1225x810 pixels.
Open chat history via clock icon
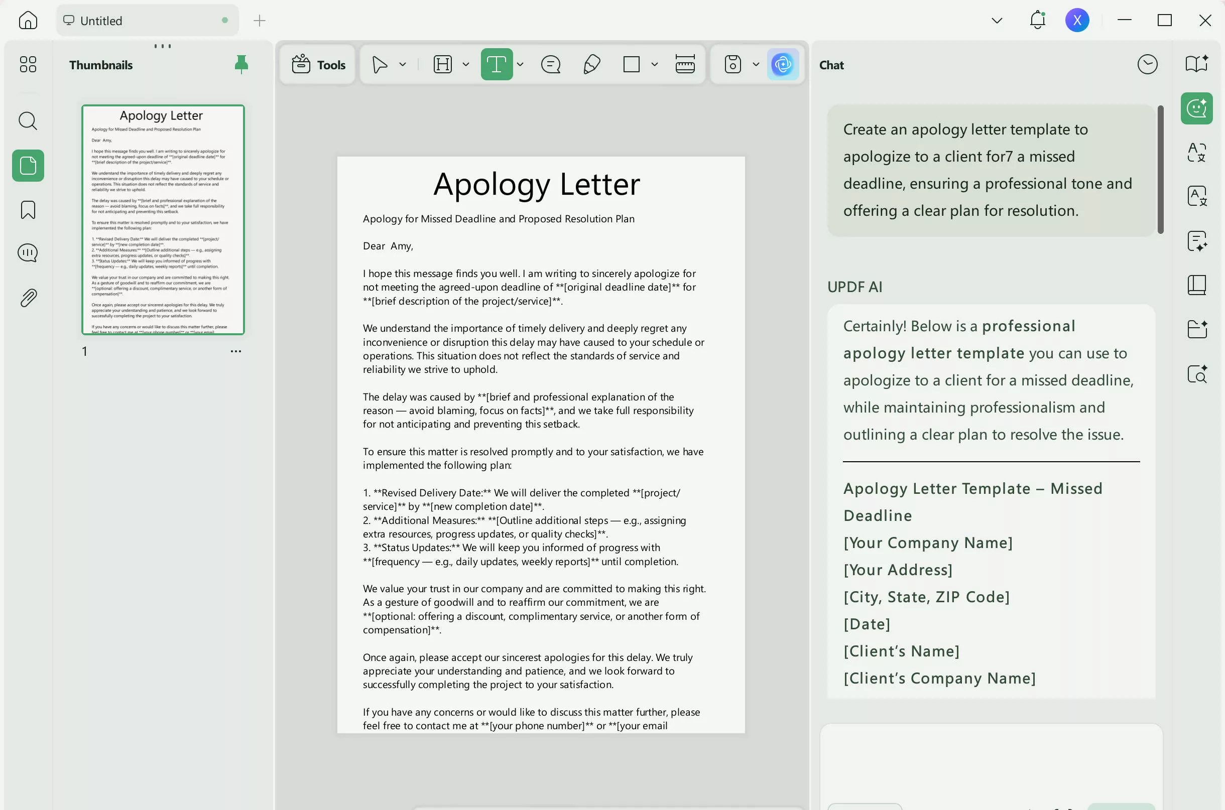(x=1147, y=64)
